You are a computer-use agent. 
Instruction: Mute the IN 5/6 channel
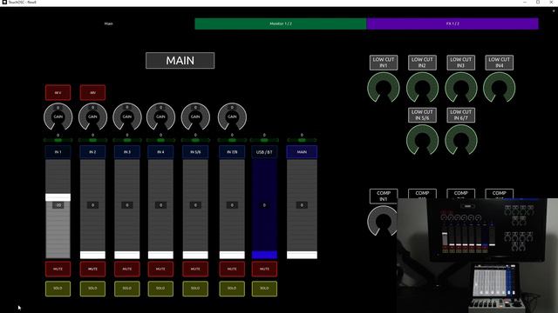pos(195,269)
